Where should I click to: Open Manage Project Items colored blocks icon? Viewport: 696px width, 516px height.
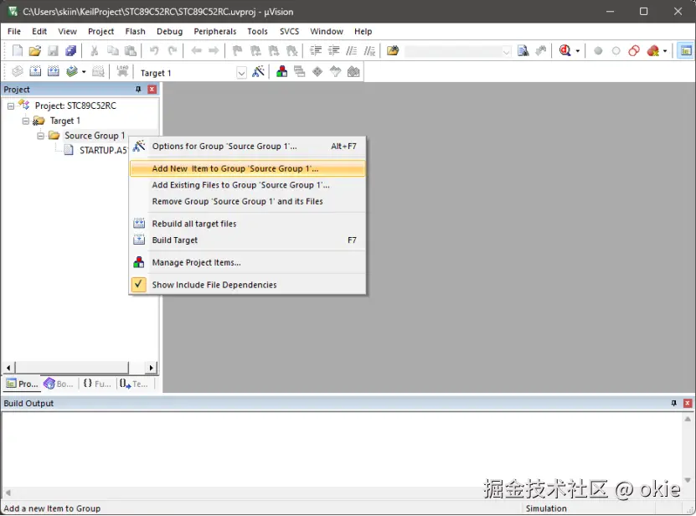[x=281, y=71]
